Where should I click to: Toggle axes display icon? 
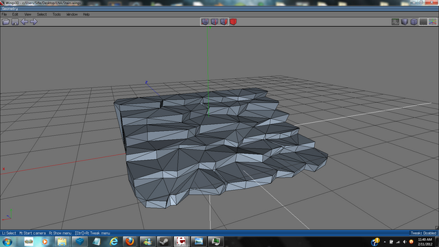point(433,21)
